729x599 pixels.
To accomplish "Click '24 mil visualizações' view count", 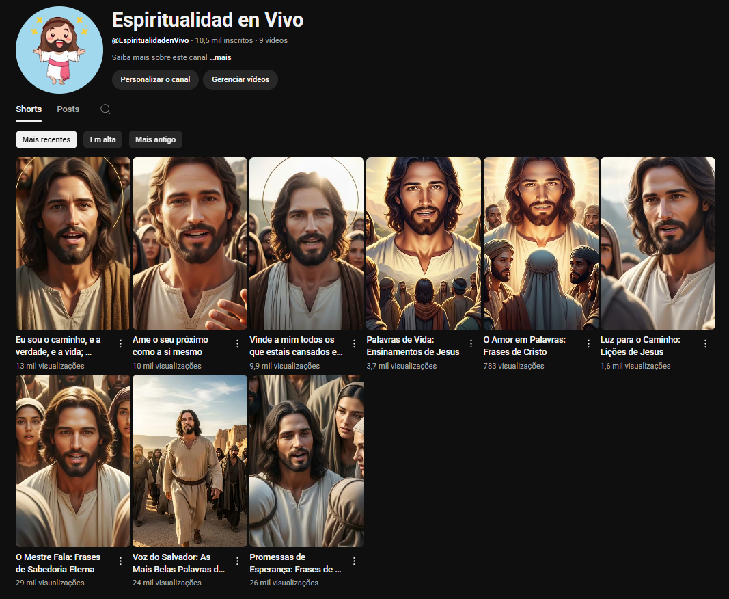I will click(167, 583).
